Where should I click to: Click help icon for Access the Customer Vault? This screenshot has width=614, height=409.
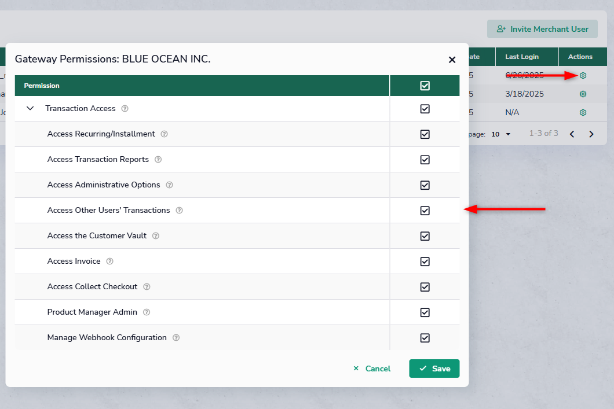coord(156,236)
